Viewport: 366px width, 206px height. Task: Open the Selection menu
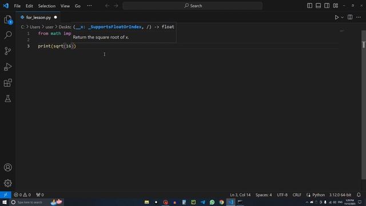47,6
